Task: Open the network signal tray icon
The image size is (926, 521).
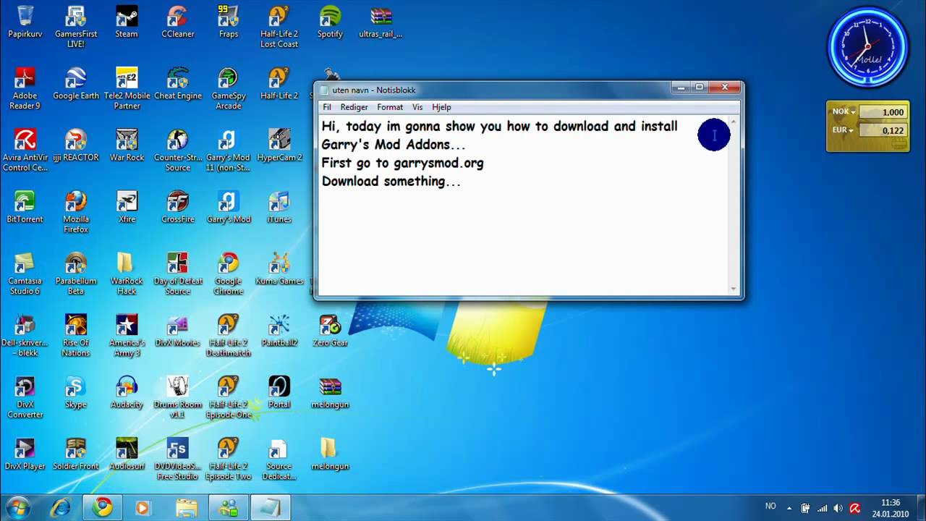Action: 822,508
